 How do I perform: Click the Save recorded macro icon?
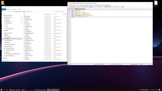point(123,7)
